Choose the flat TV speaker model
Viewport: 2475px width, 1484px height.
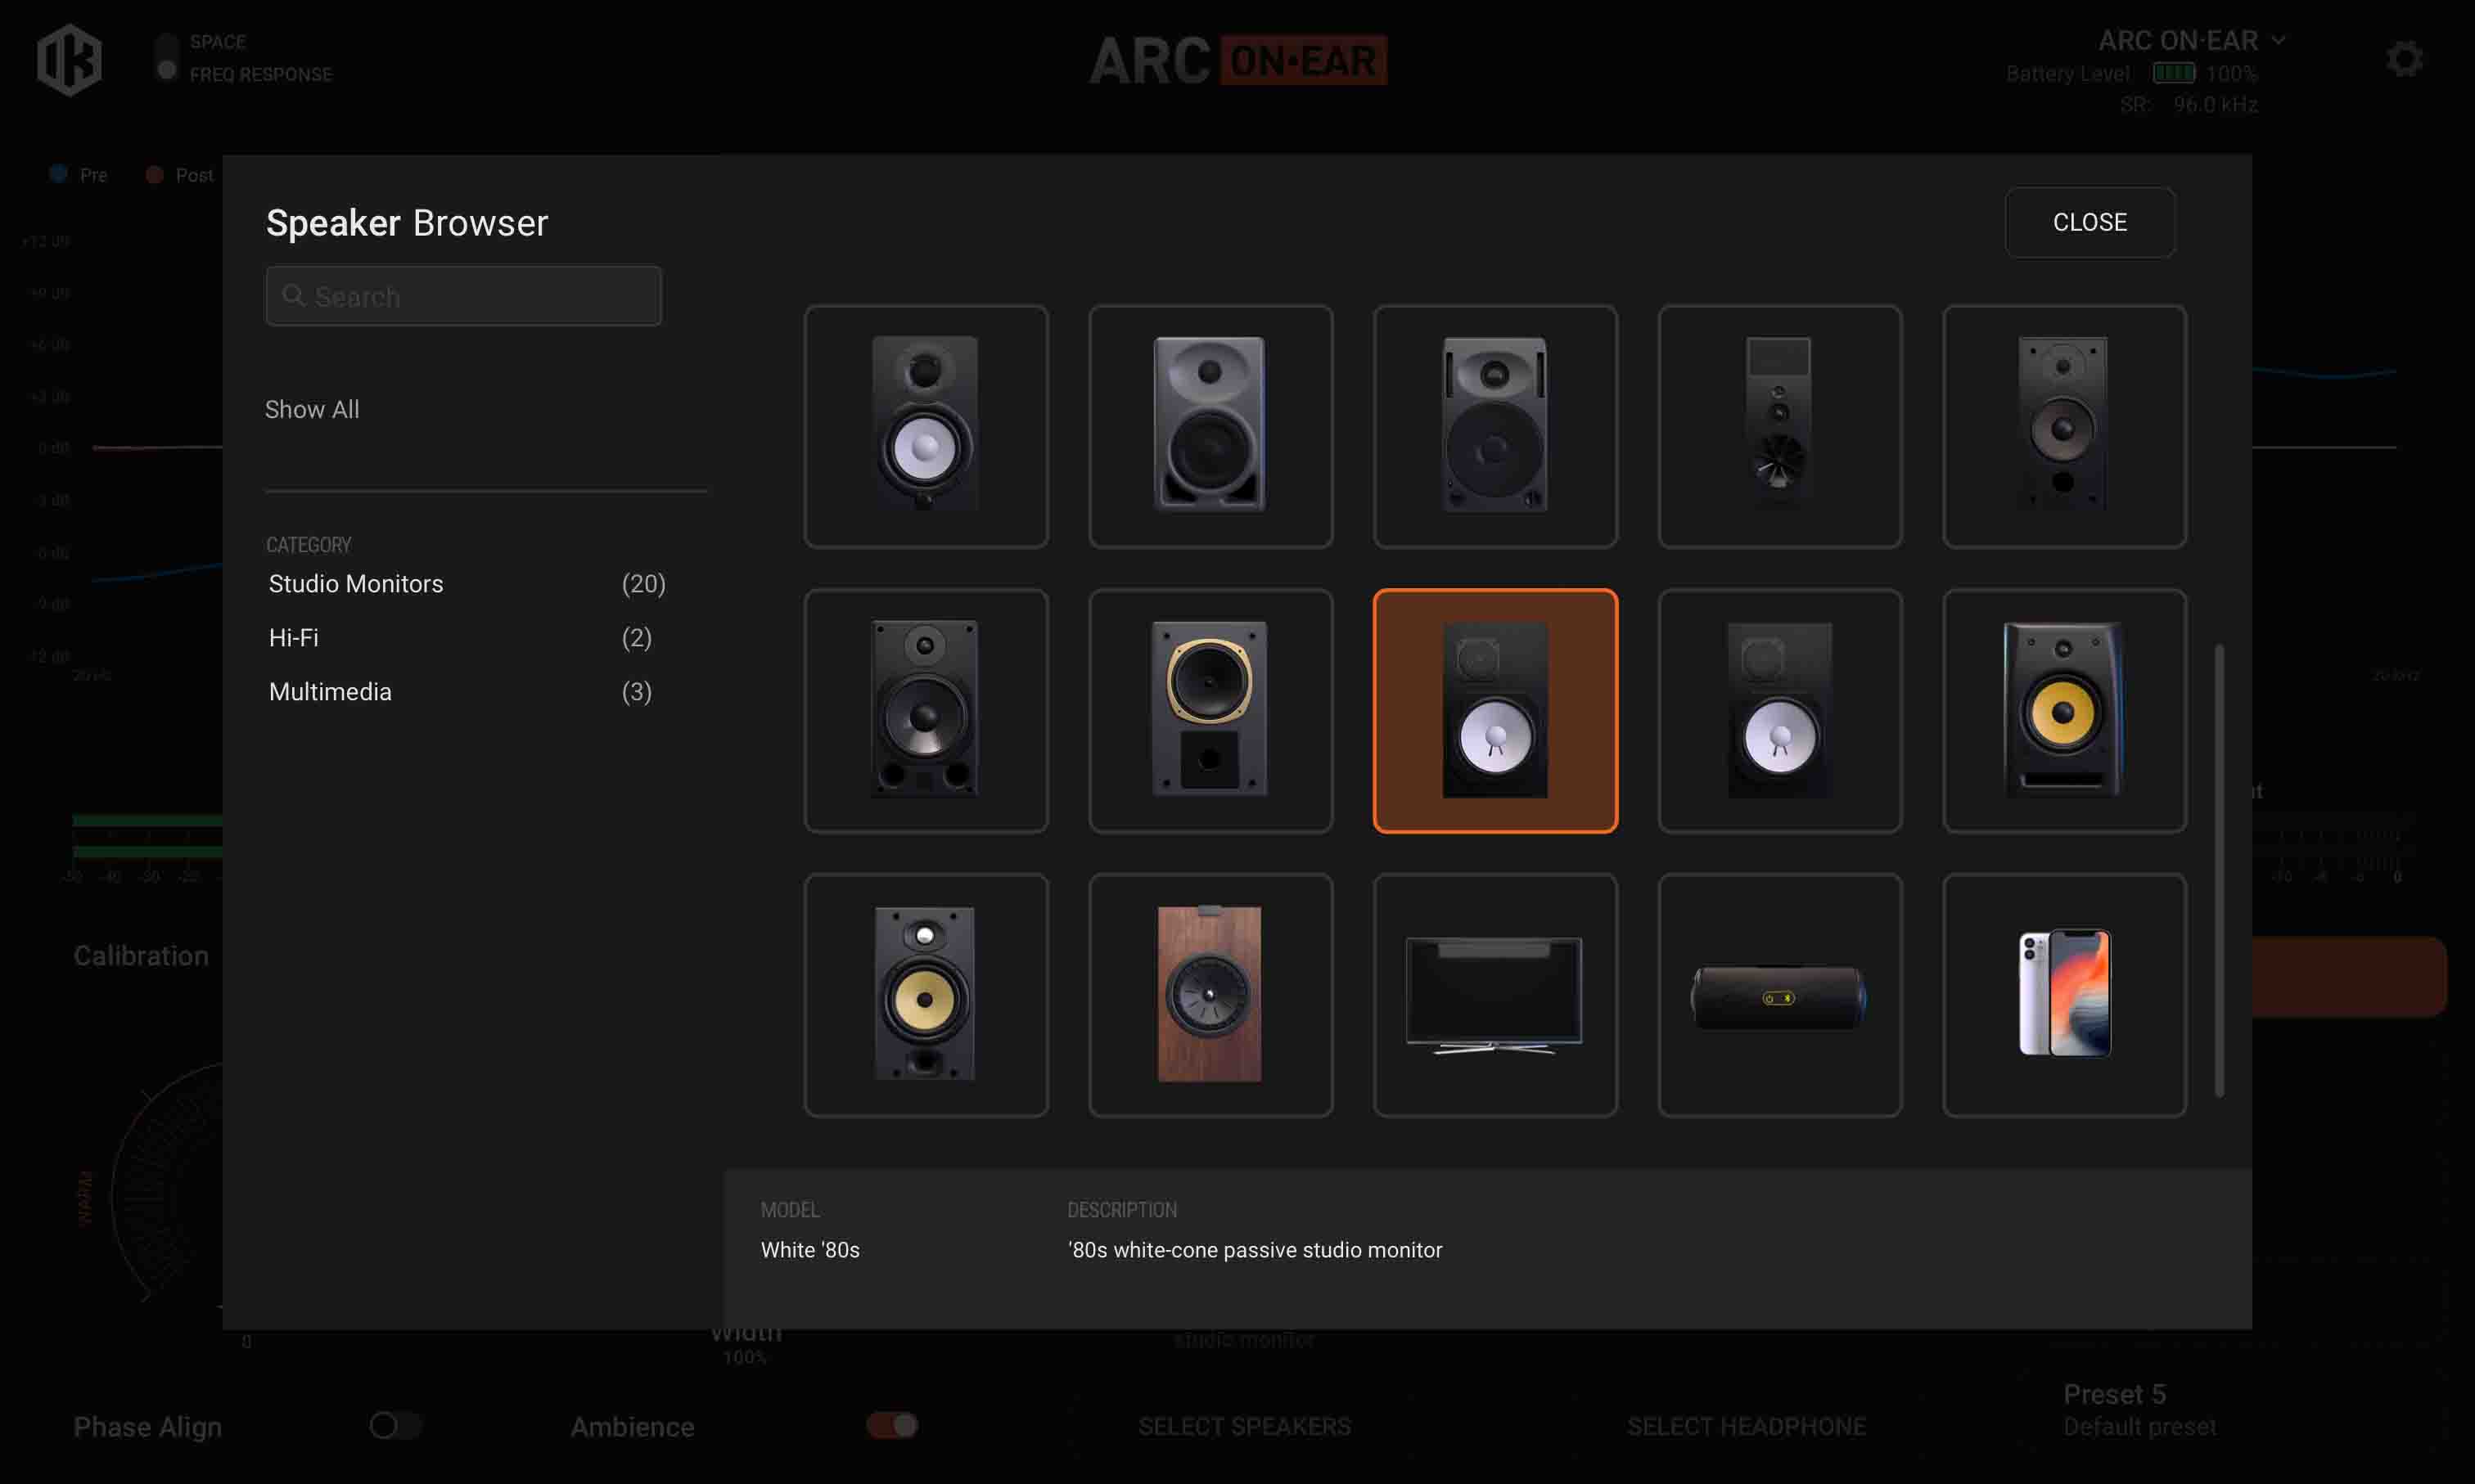point(1494,995)
